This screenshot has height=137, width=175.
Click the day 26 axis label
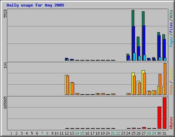[138, 133]
